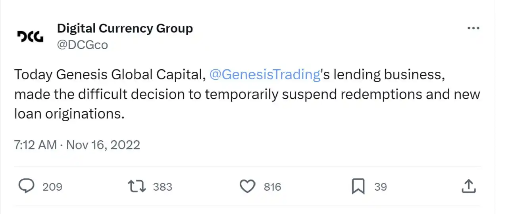Click the Digital Currency Group display name
Viewport: 508px width, 214px height.
point(125,29)
